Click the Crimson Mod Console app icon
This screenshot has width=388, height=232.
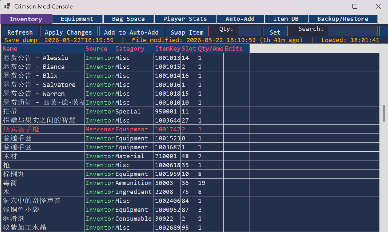(7, 6)
